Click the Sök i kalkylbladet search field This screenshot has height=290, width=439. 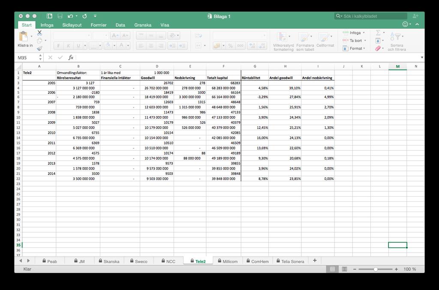pyautogui.click(x=371, y=16)
